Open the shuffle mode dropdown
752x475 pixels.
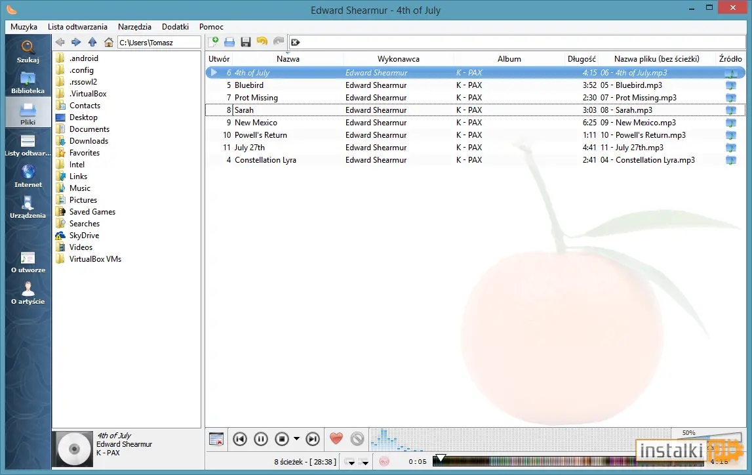coord(363,462)
